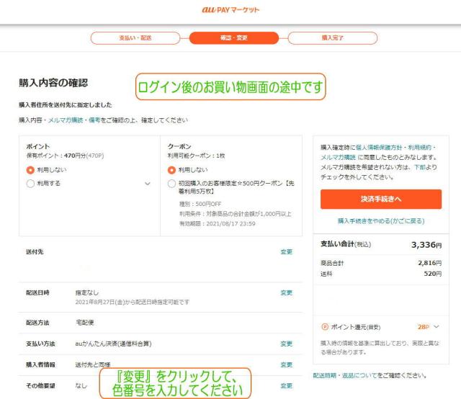Click the au PAY マーケット logo
Screen dimensions: 461x399
click(230, 9)
